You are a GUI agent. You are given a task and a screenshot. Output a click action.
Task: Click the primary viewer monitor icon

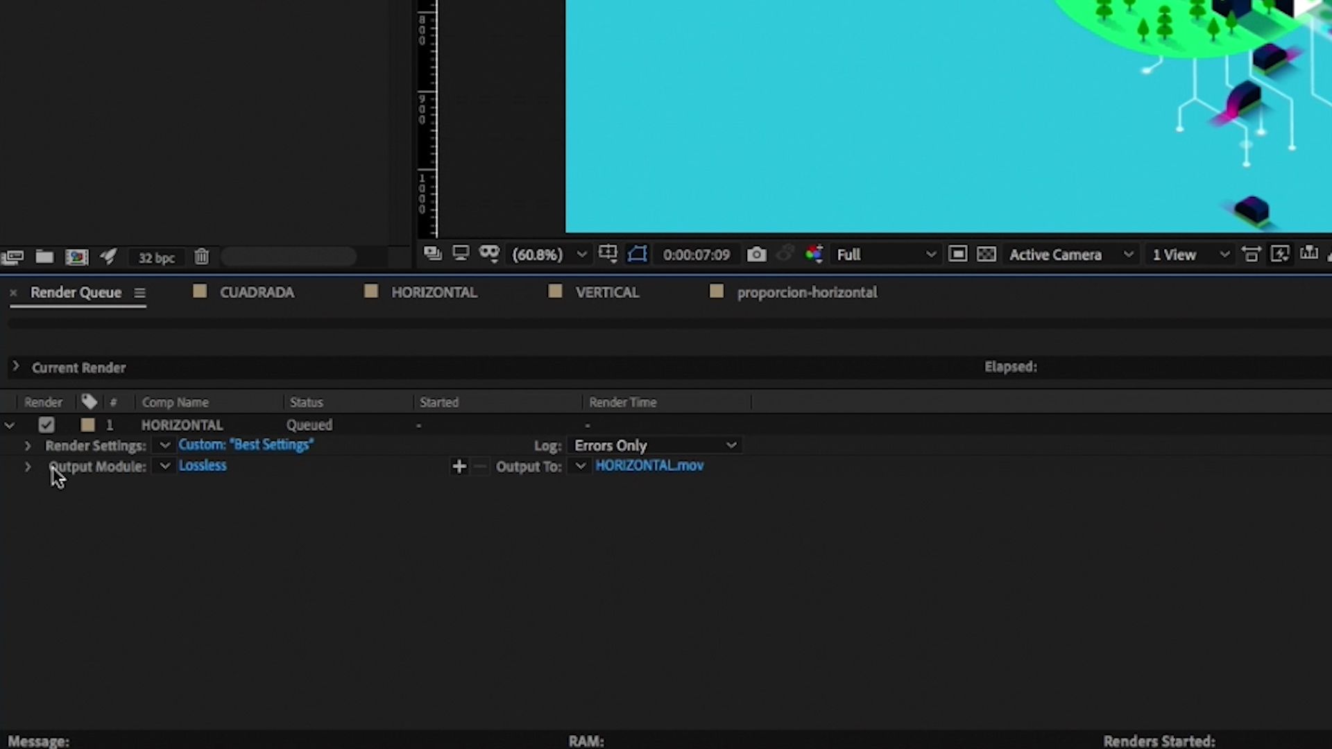coord(461,254)
